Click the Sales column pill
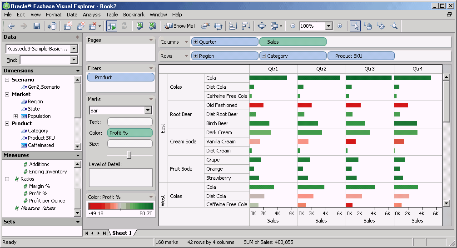Viewport: 457px width, 248px height. [293, 42]
